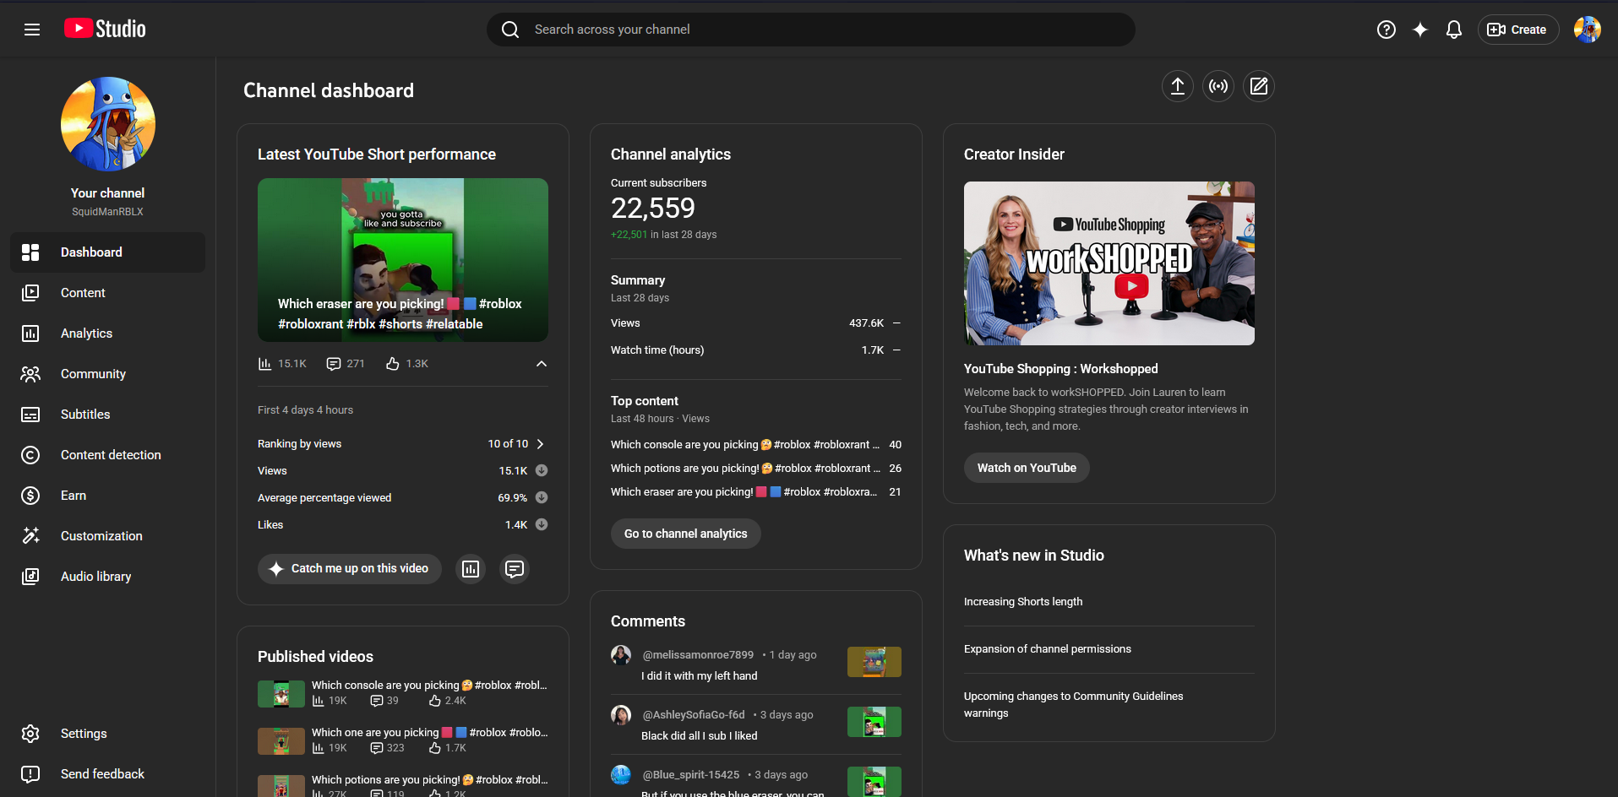Screen dimensions: 1618x797
Task: Open 'Increasing Shorts length' news item
Action: [x=1023, y=602]
